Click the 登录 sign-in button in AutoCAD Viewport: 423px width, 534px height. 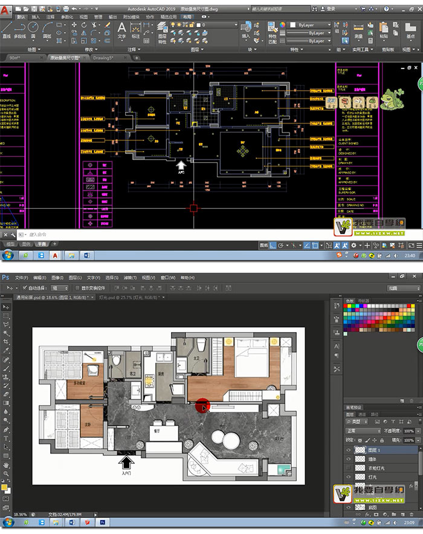pos(328,9)
